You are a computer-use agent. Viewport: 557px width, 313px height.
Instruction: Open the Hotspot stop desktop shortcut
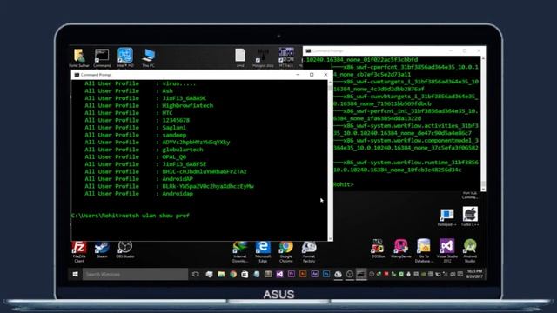click(x=263, y=58)
